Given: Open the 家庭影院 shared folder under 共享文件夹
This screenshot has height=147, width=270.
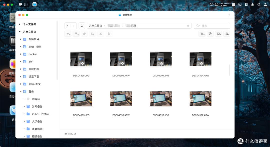Looking at the screenshot, I should [x=34, y=69].
